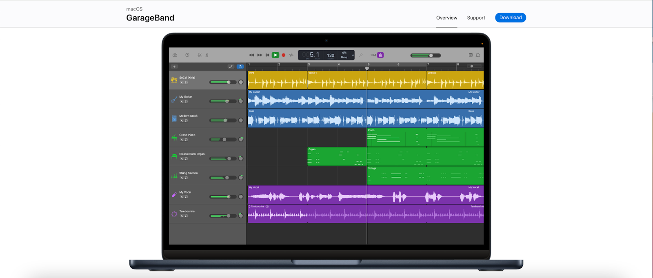Hit the Rewind transport button
Screen dimensions: 653x278
tap(251, 55)
